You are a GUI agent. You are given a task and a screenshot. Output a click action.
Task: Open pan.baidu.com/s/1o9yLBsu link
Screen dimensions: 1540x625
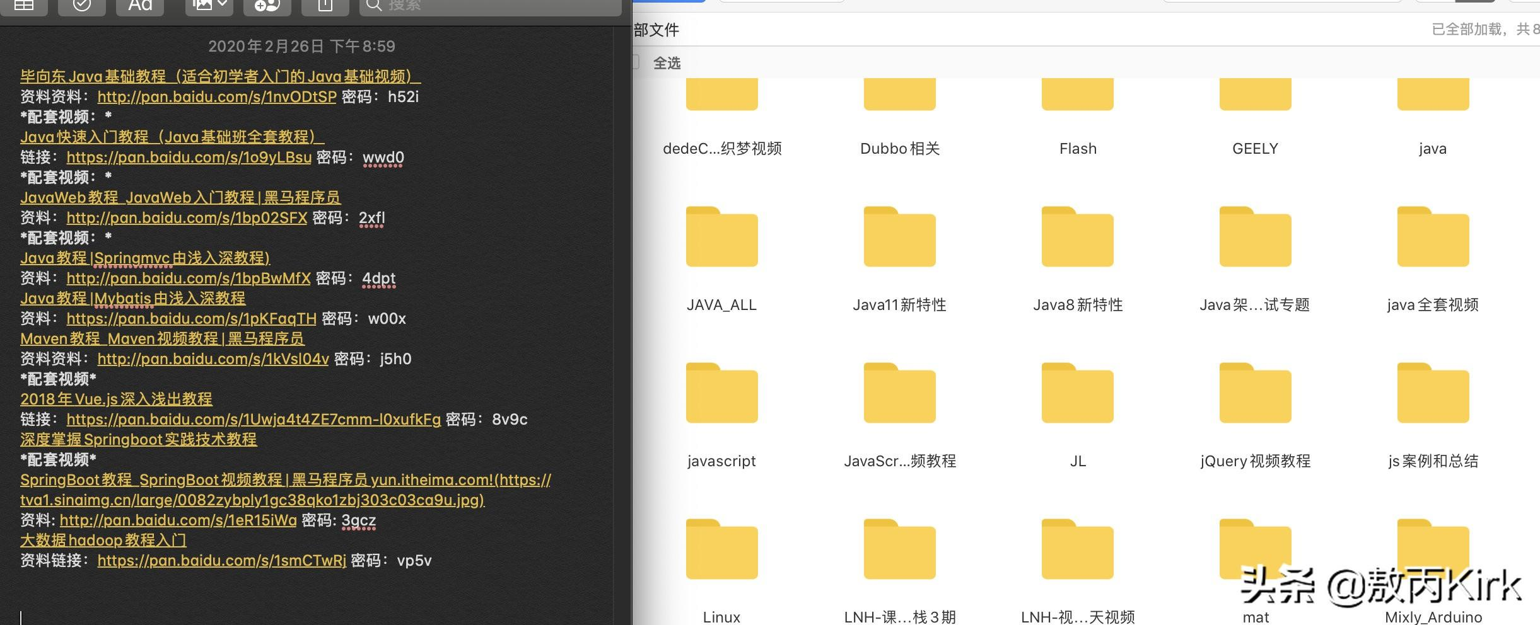[x=189, y=158]
